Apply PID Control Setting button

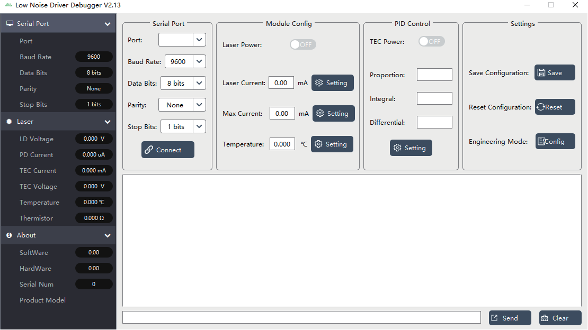tap(411, 148)
